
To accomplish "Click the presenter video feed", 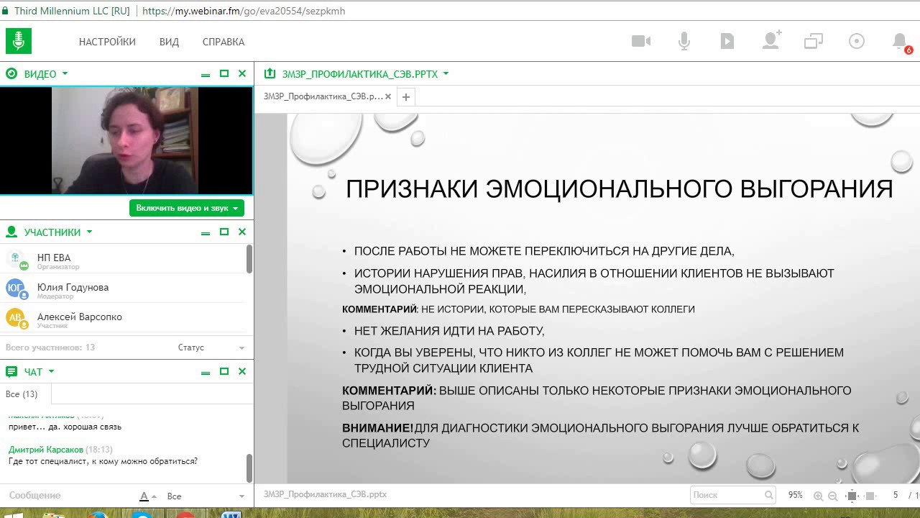I will (x=126, y=140).
